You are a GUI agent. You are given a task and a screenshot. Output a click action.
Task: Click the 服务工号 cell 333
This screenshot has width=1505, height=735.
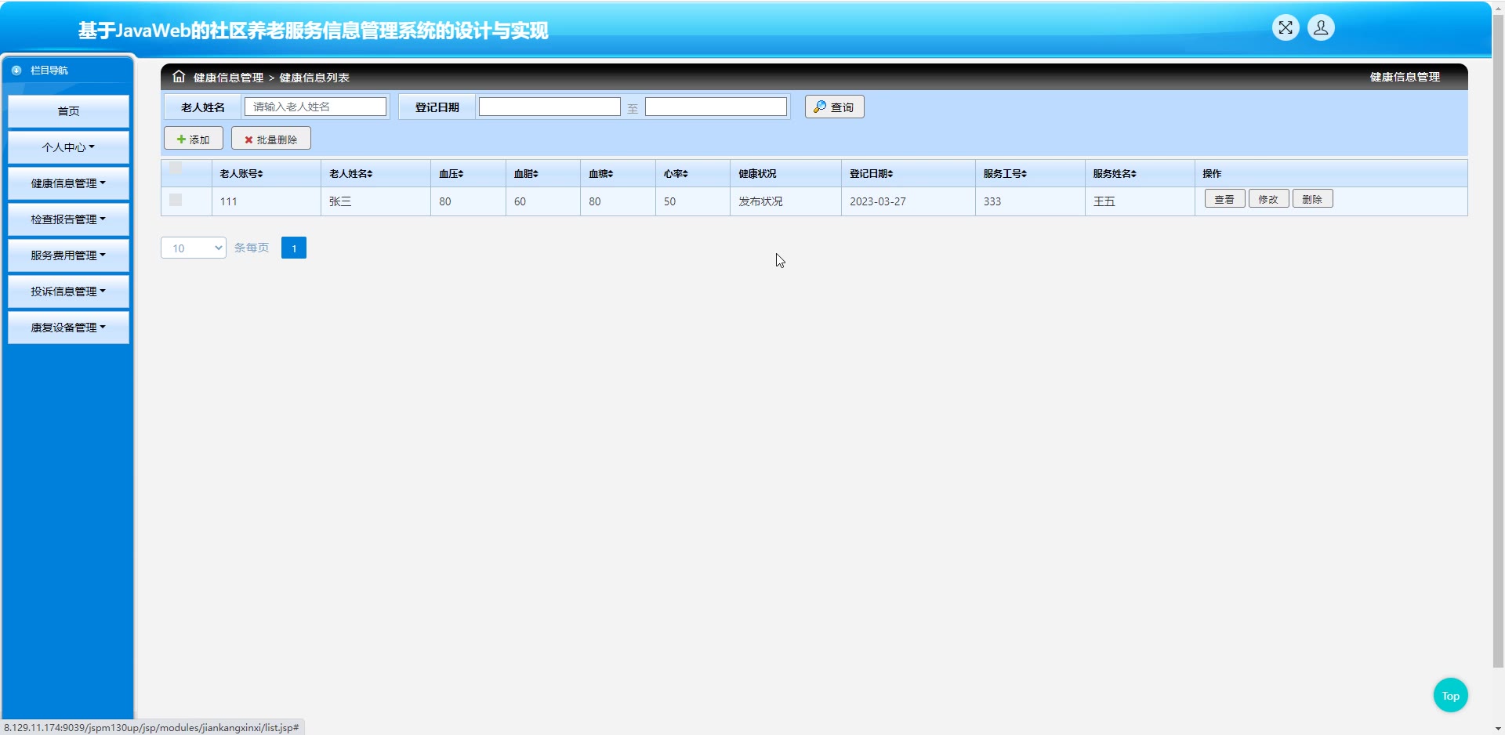click(992, 201)
